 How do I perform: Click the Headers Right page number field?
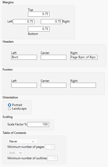coord(84,57)
